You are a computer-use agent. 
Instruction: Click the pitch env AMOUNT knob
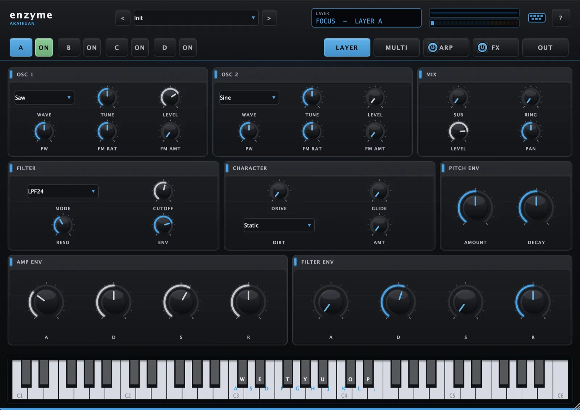(x=475, y=207)
